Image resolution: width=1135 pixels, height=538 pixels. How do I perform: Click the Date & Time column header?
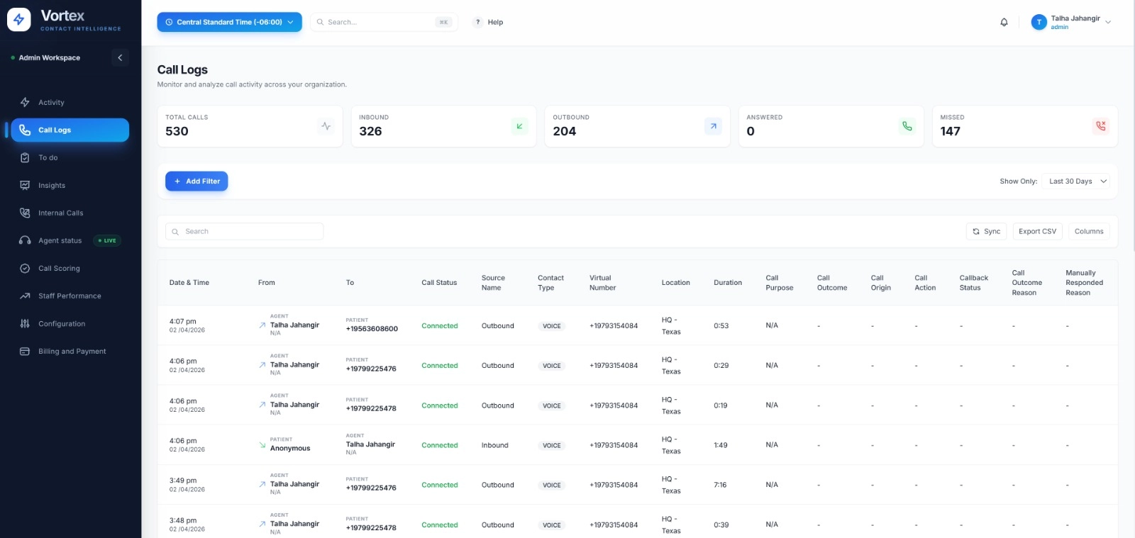pos(189,283)
